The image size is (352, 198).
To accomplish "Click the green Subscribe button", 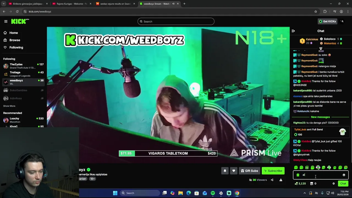I will [x=273, y=171].
